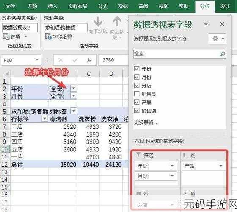Switch to the 开始 ribbon tab
This screenshot has width=237, height=212.
point(32,6)
